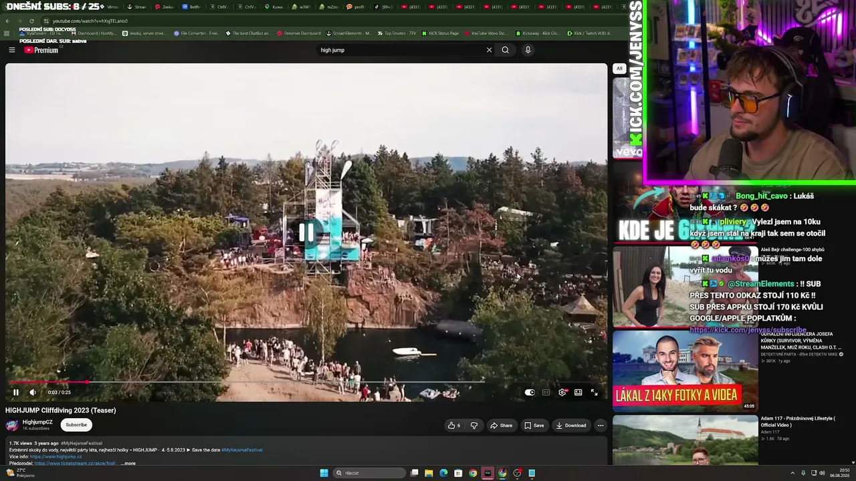Open the 'Kickaway' bookmark
856x481 pixels.
pyautogui.click(x=538, y=33)
